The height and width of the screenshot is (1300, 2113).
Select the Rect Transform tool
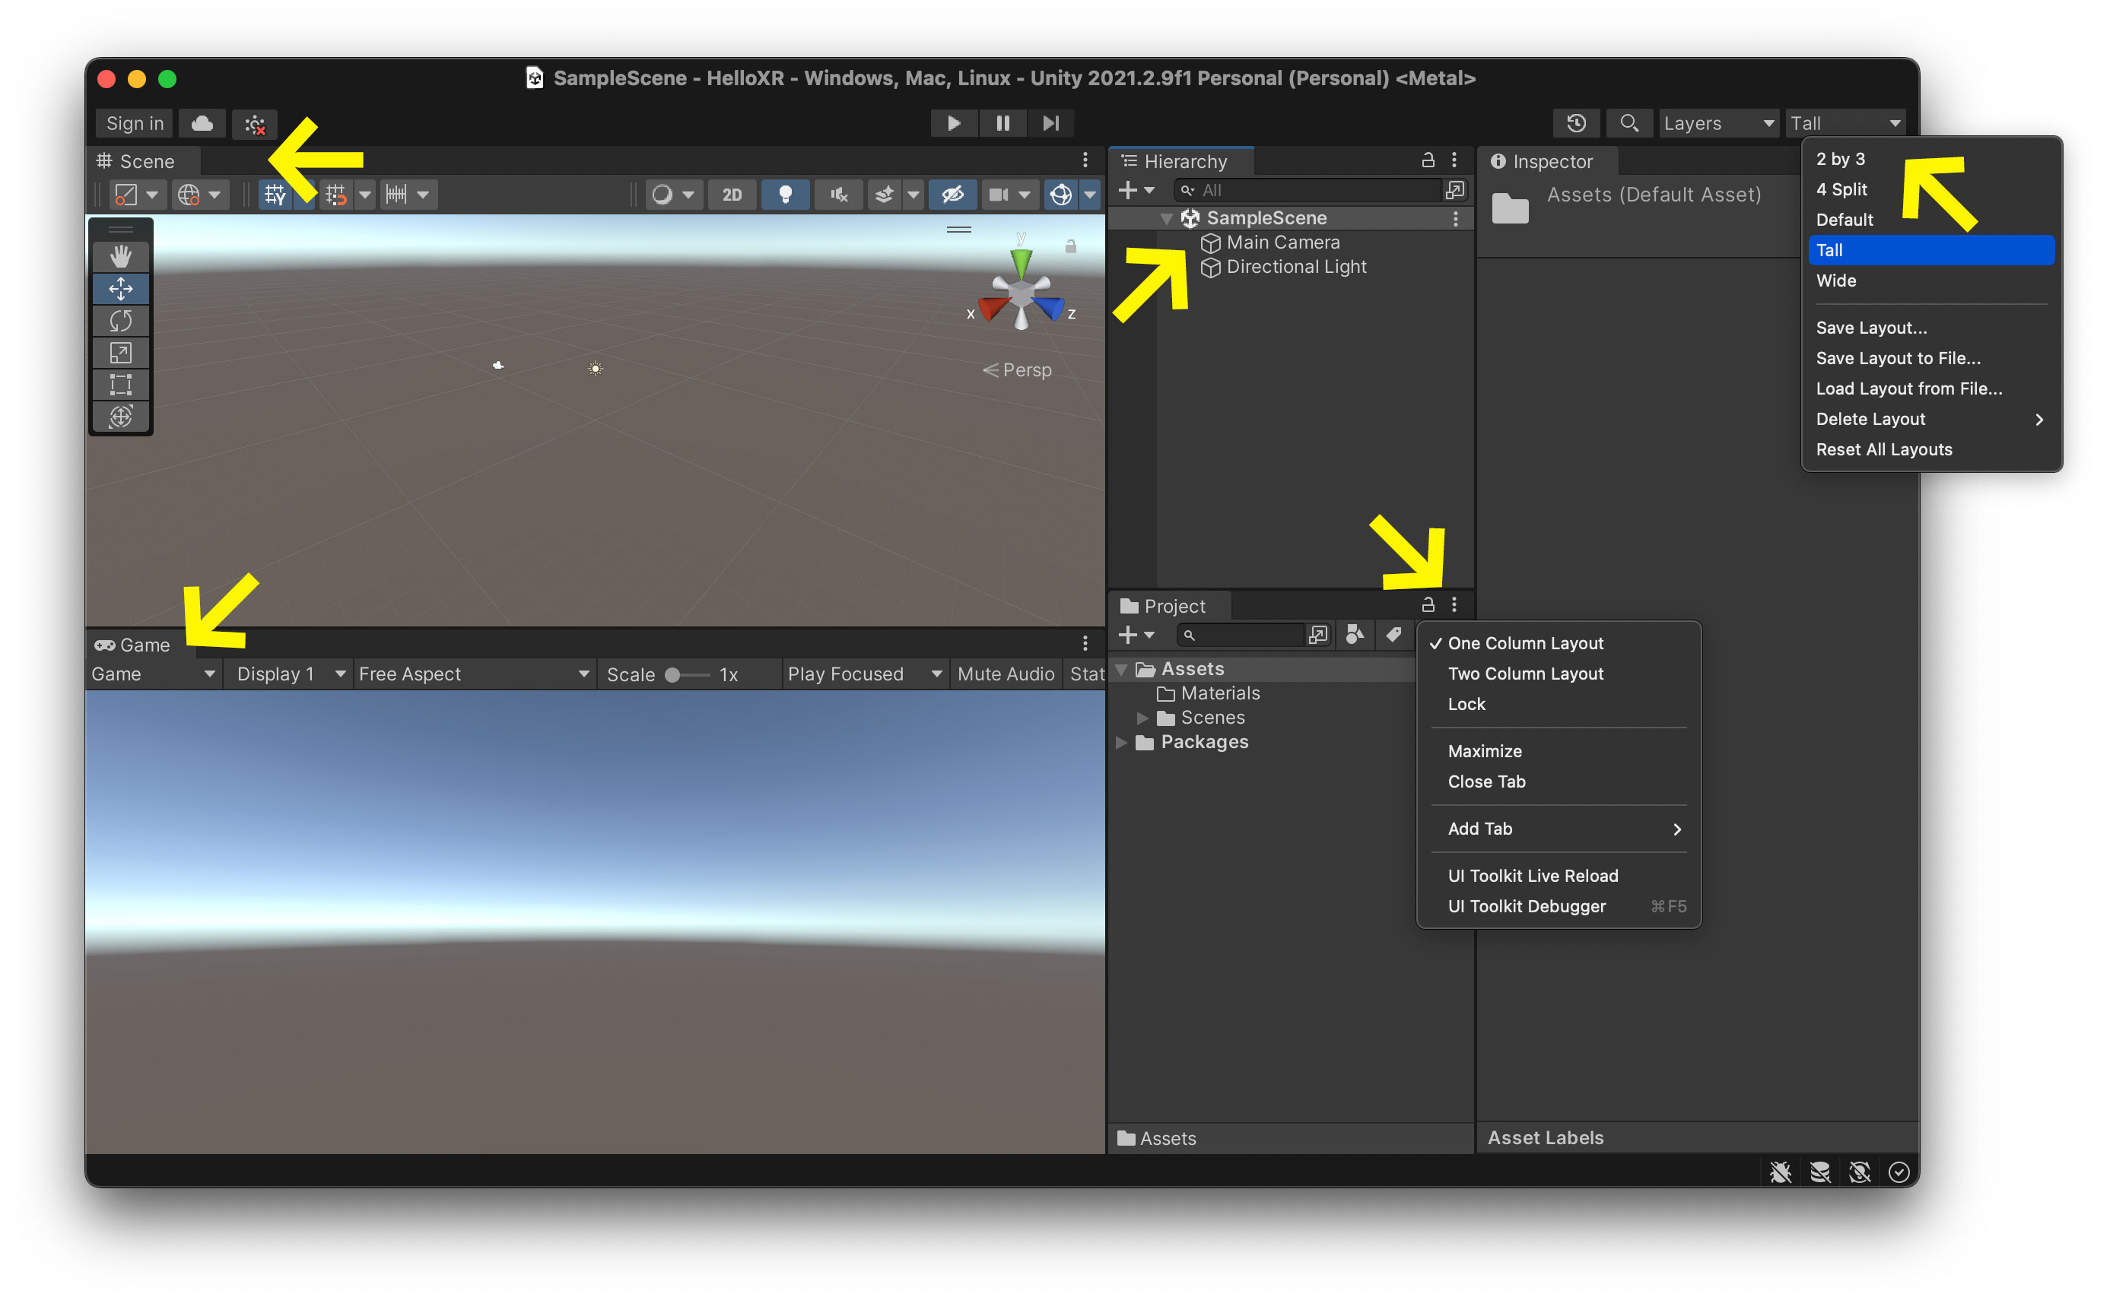point(120,385)
